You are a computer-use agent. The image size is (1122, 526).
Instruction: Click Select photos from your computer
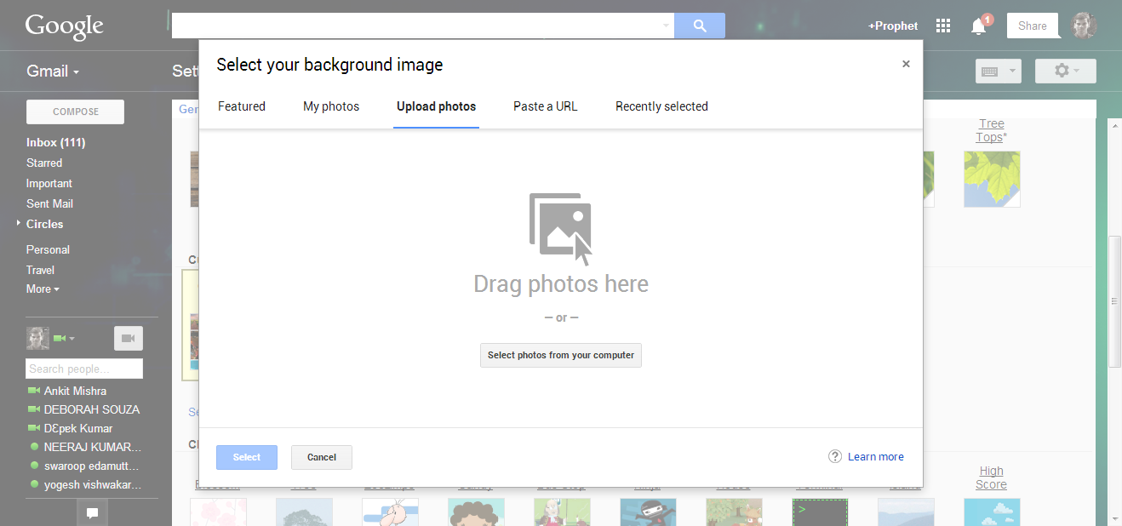[x=560, y=355]
